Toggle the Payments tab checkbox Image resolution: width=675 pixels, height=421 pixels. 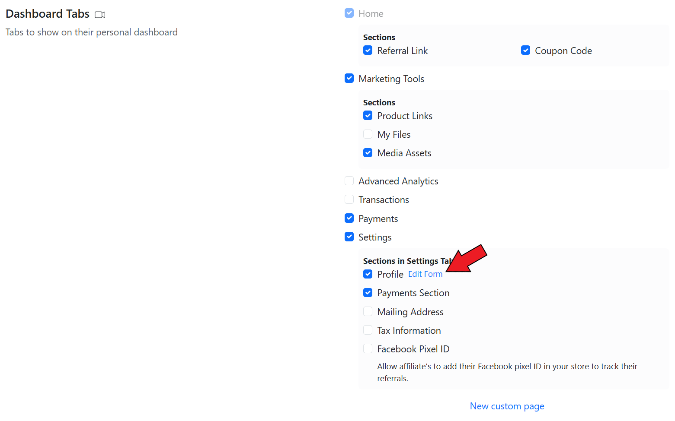point(349,218)
